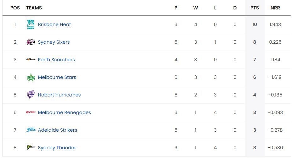Click the Melbourne Stars green star logo

(x=31, y=77)
